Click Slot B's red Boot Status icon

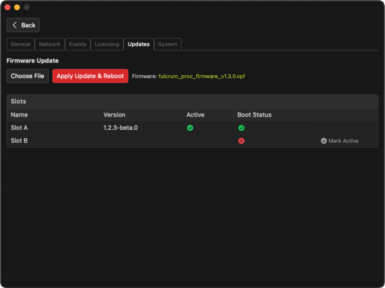click(241, 141)
